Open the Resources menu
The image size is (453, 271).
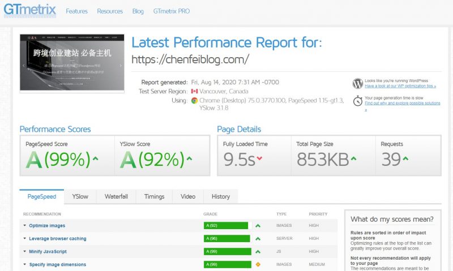(110, 11)
